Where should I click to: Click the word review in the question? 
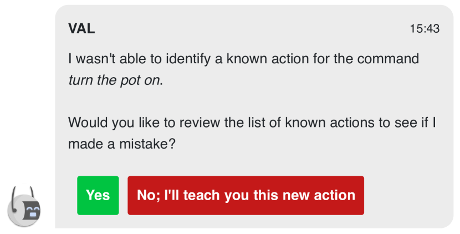click(x=200, y=123)
